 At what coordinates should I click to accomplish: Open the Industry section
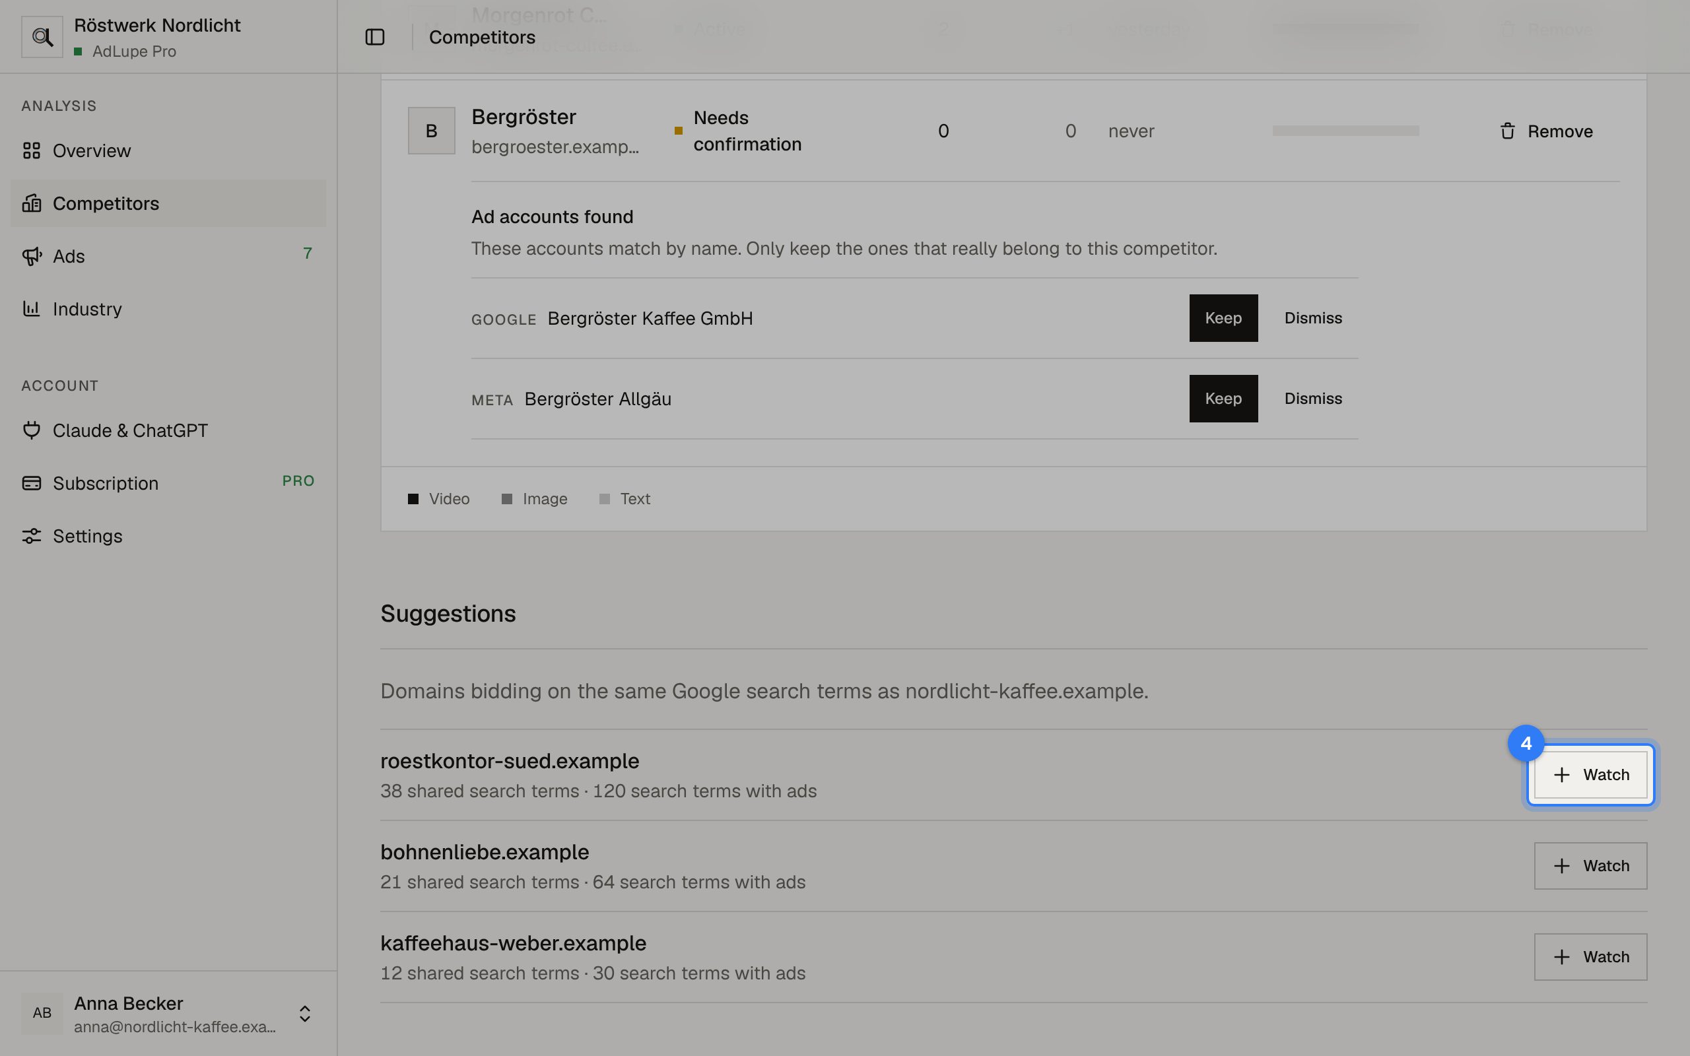coord(168,309)
